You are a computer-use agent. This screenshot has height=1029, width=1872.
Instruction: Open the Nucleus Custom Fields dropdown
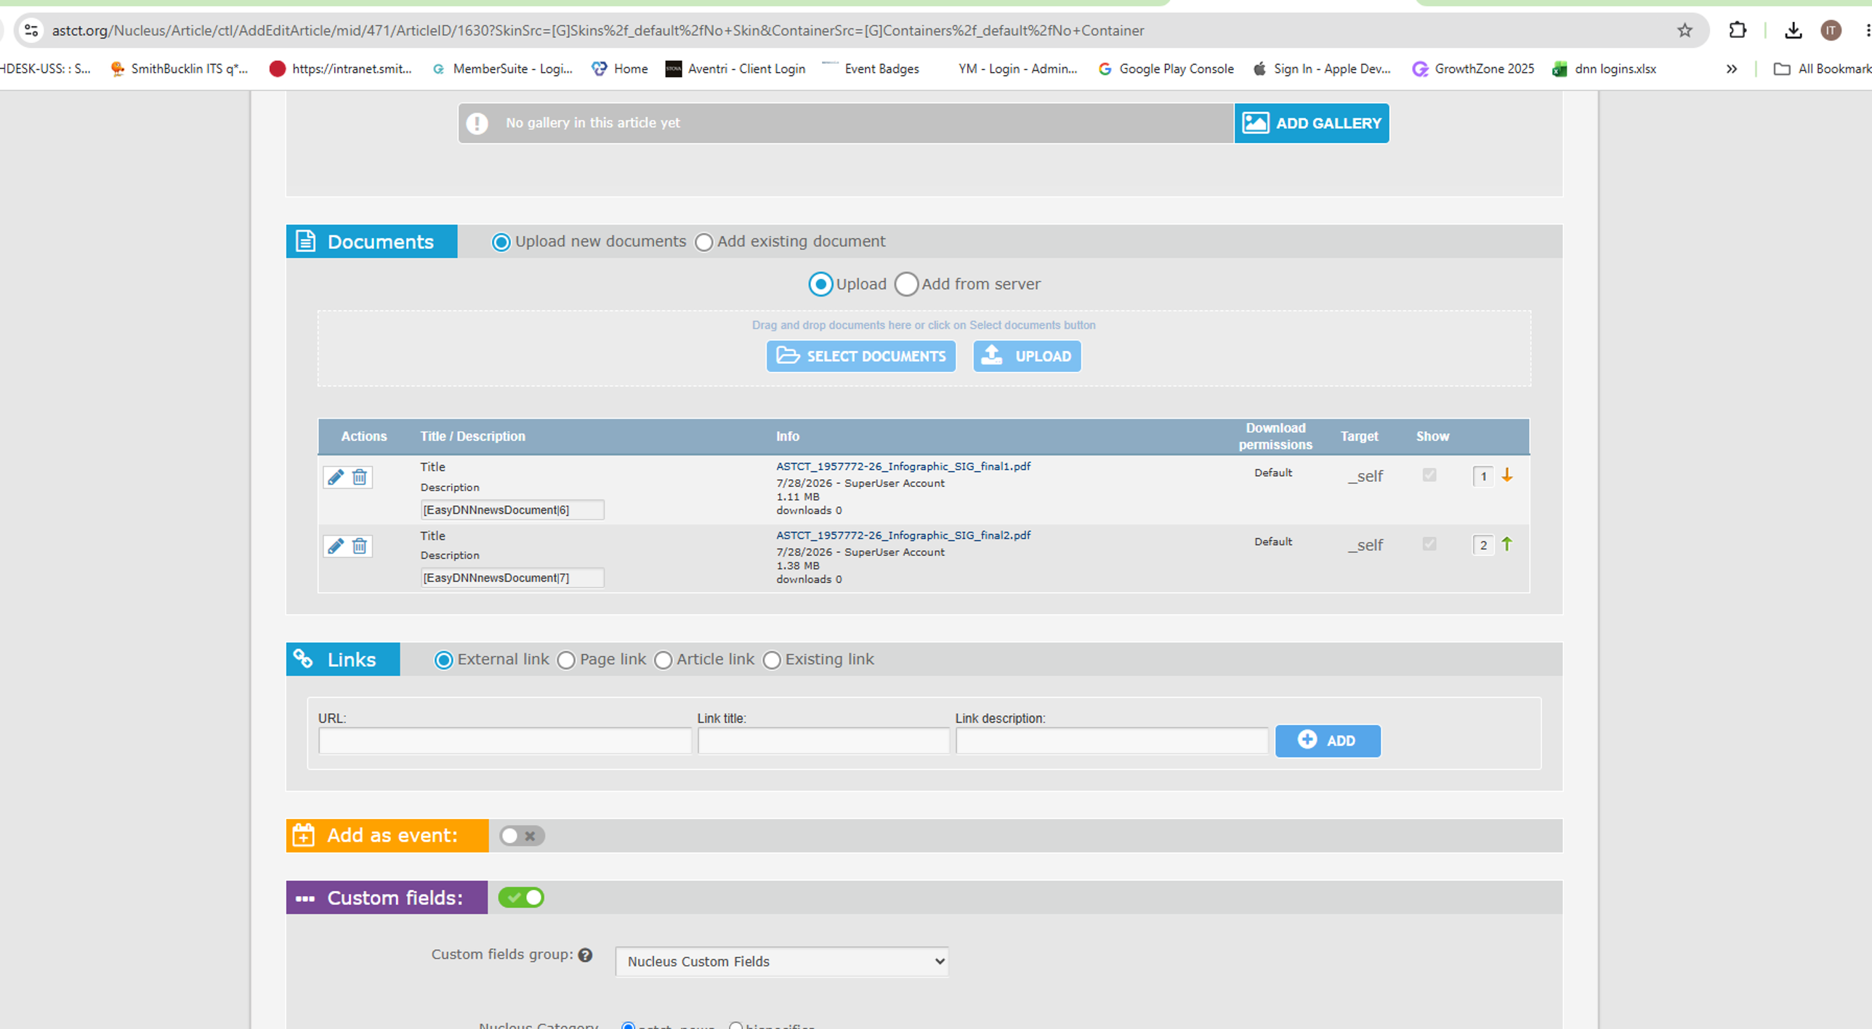(x=781, y=961)
